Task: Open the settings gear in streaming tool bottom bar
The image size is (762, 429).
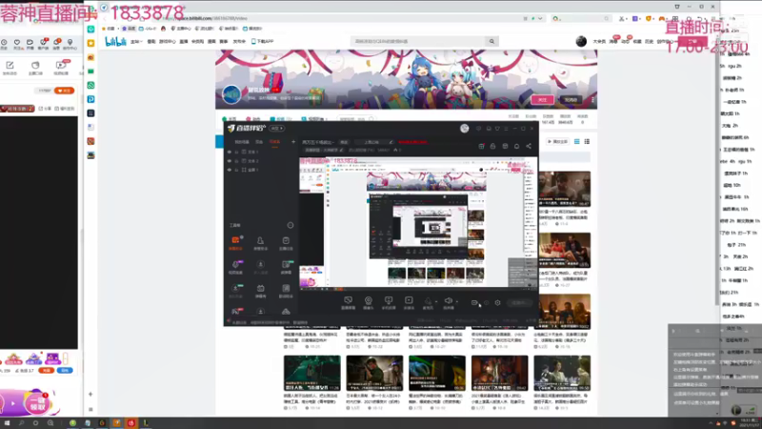Action: (497, 302)
